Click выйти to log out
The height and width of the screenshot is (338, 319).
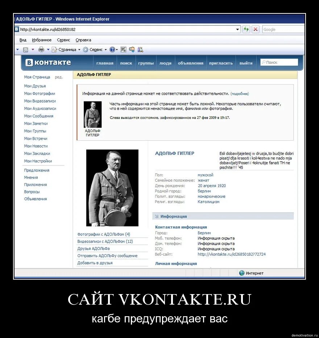pos(246,63)
